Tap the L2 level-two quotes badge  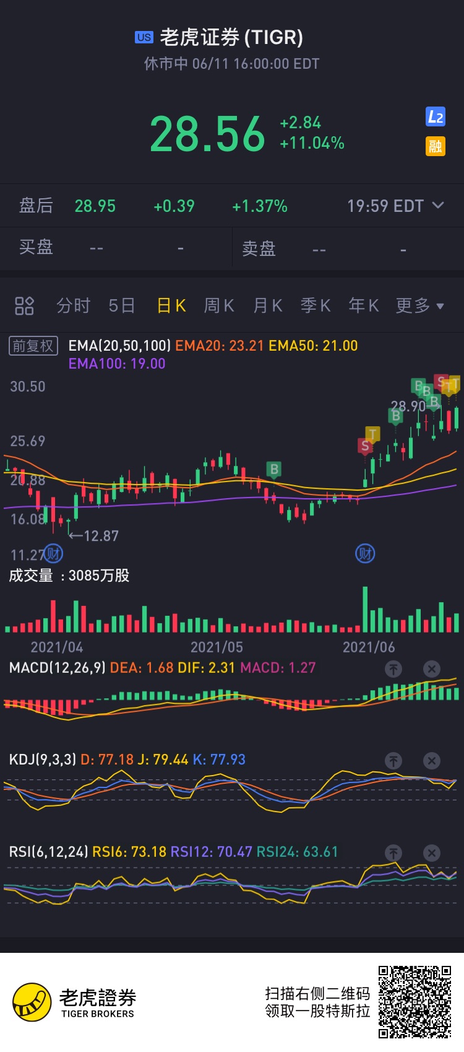(x=436, y=116)
